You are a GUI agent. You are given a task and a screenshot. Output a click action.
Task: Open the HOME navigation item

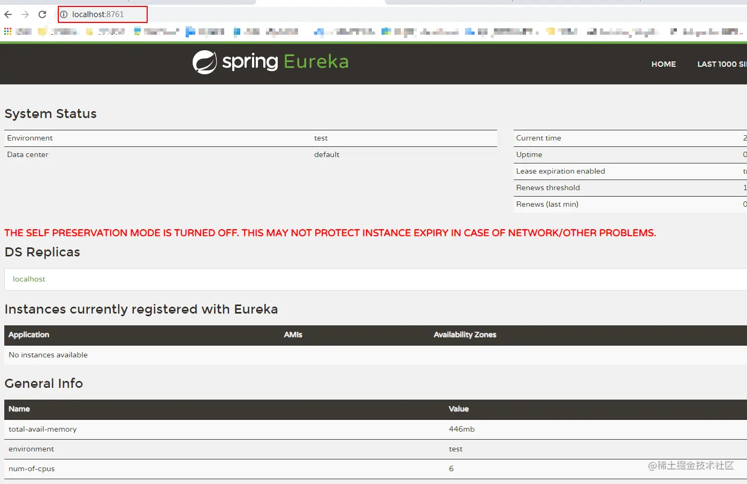pos(664,64)
